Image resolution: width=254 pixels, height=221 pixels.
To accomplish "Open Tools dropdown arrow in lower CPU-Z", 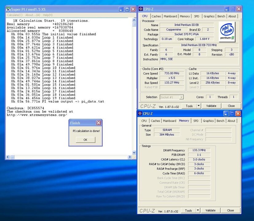I will [198, 210].
